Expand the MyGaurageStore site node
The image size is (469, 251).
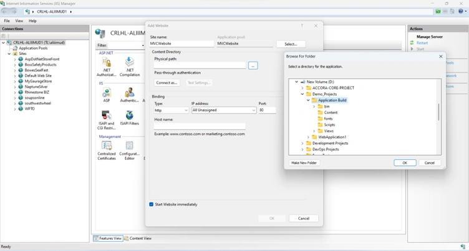pyautogui.click(x=15, y=81)
